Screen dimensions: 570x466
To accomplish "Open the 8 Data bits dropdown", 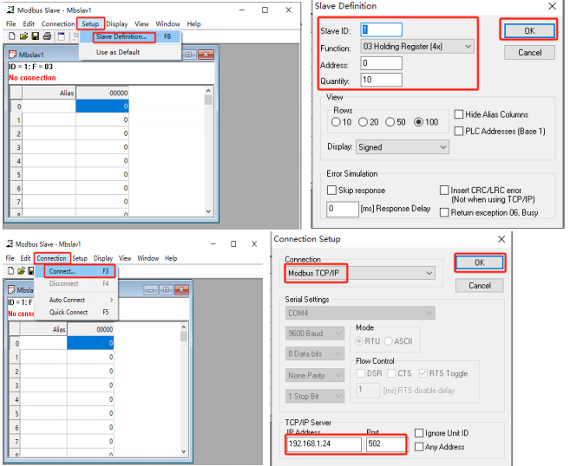I will tap(315, 354).
